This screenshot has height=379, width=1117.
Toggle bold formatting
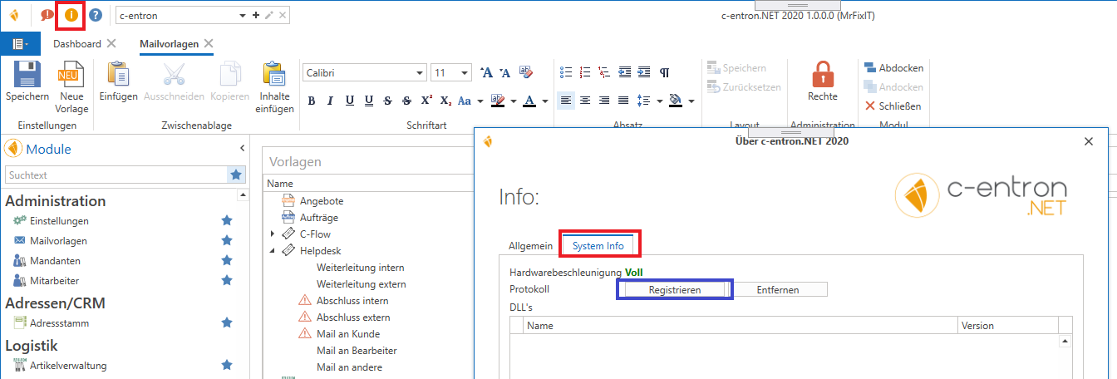coord(312,101)
